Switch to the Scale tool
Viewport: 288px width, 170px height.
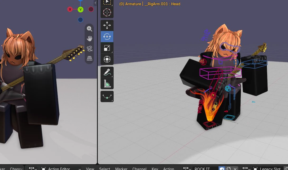pos(107,48)
